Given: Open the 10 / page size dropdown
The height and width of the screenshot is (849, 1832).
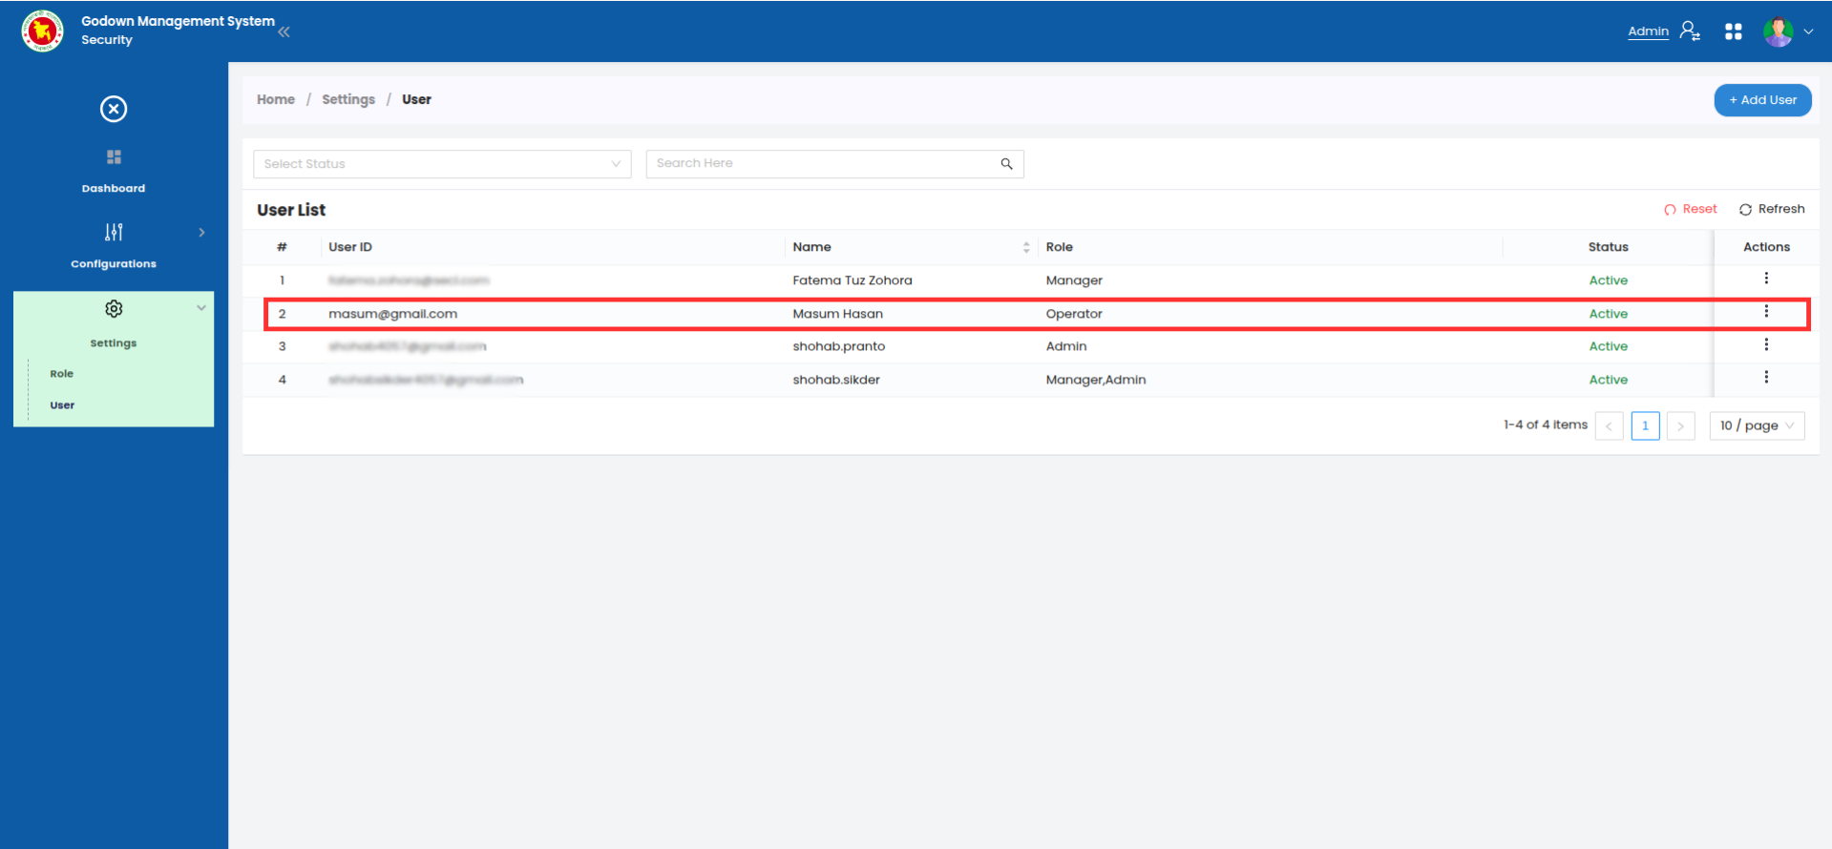Looking at the screenshot, I should [x=1757, y=425].
